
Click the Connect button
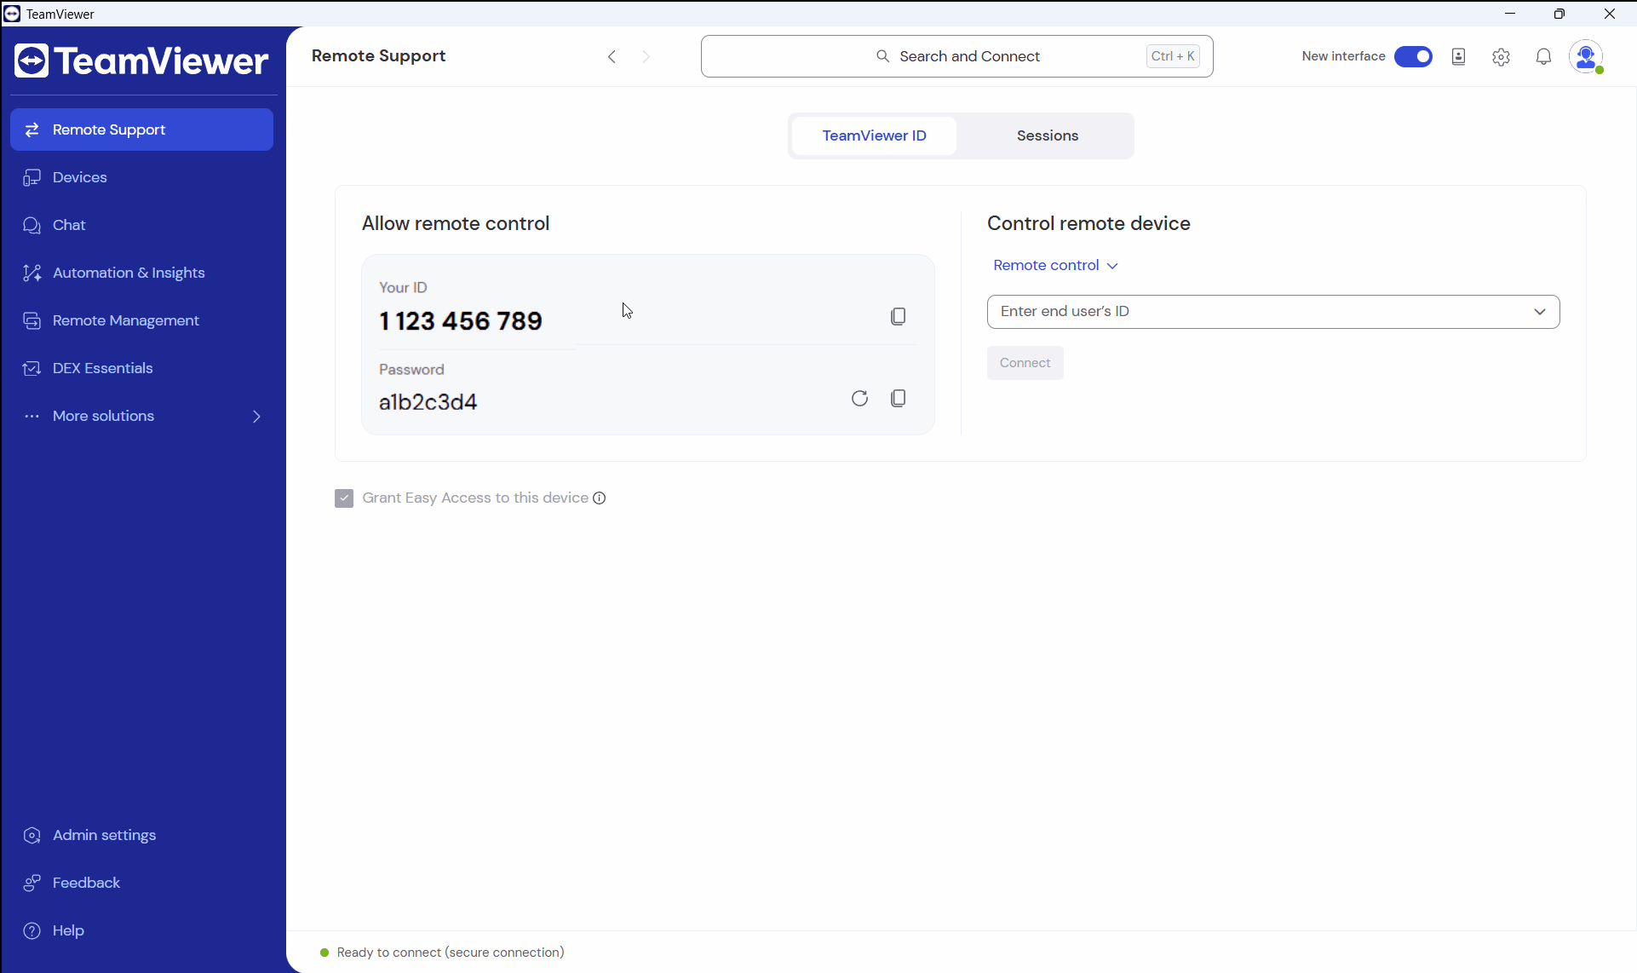(1025, 363)
